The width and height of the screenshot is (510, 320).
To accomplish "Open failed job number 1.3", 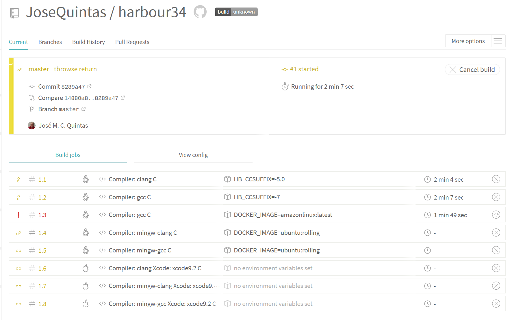I will coord(42,215).
